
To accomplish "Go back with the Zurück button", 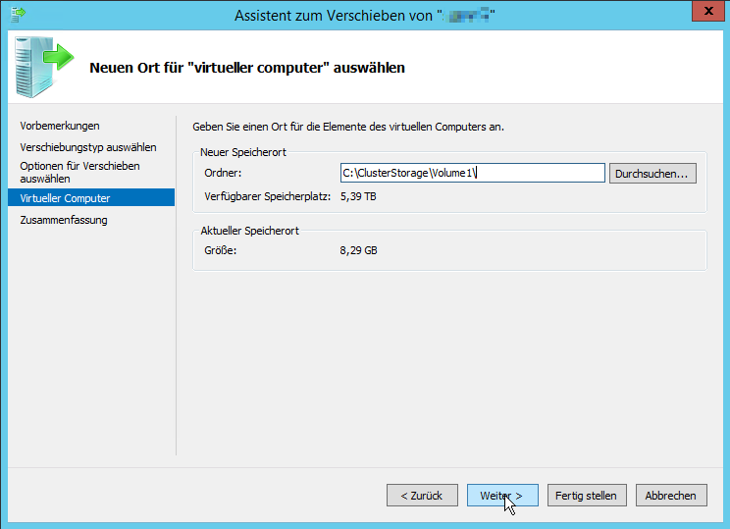I will [422, 496].
